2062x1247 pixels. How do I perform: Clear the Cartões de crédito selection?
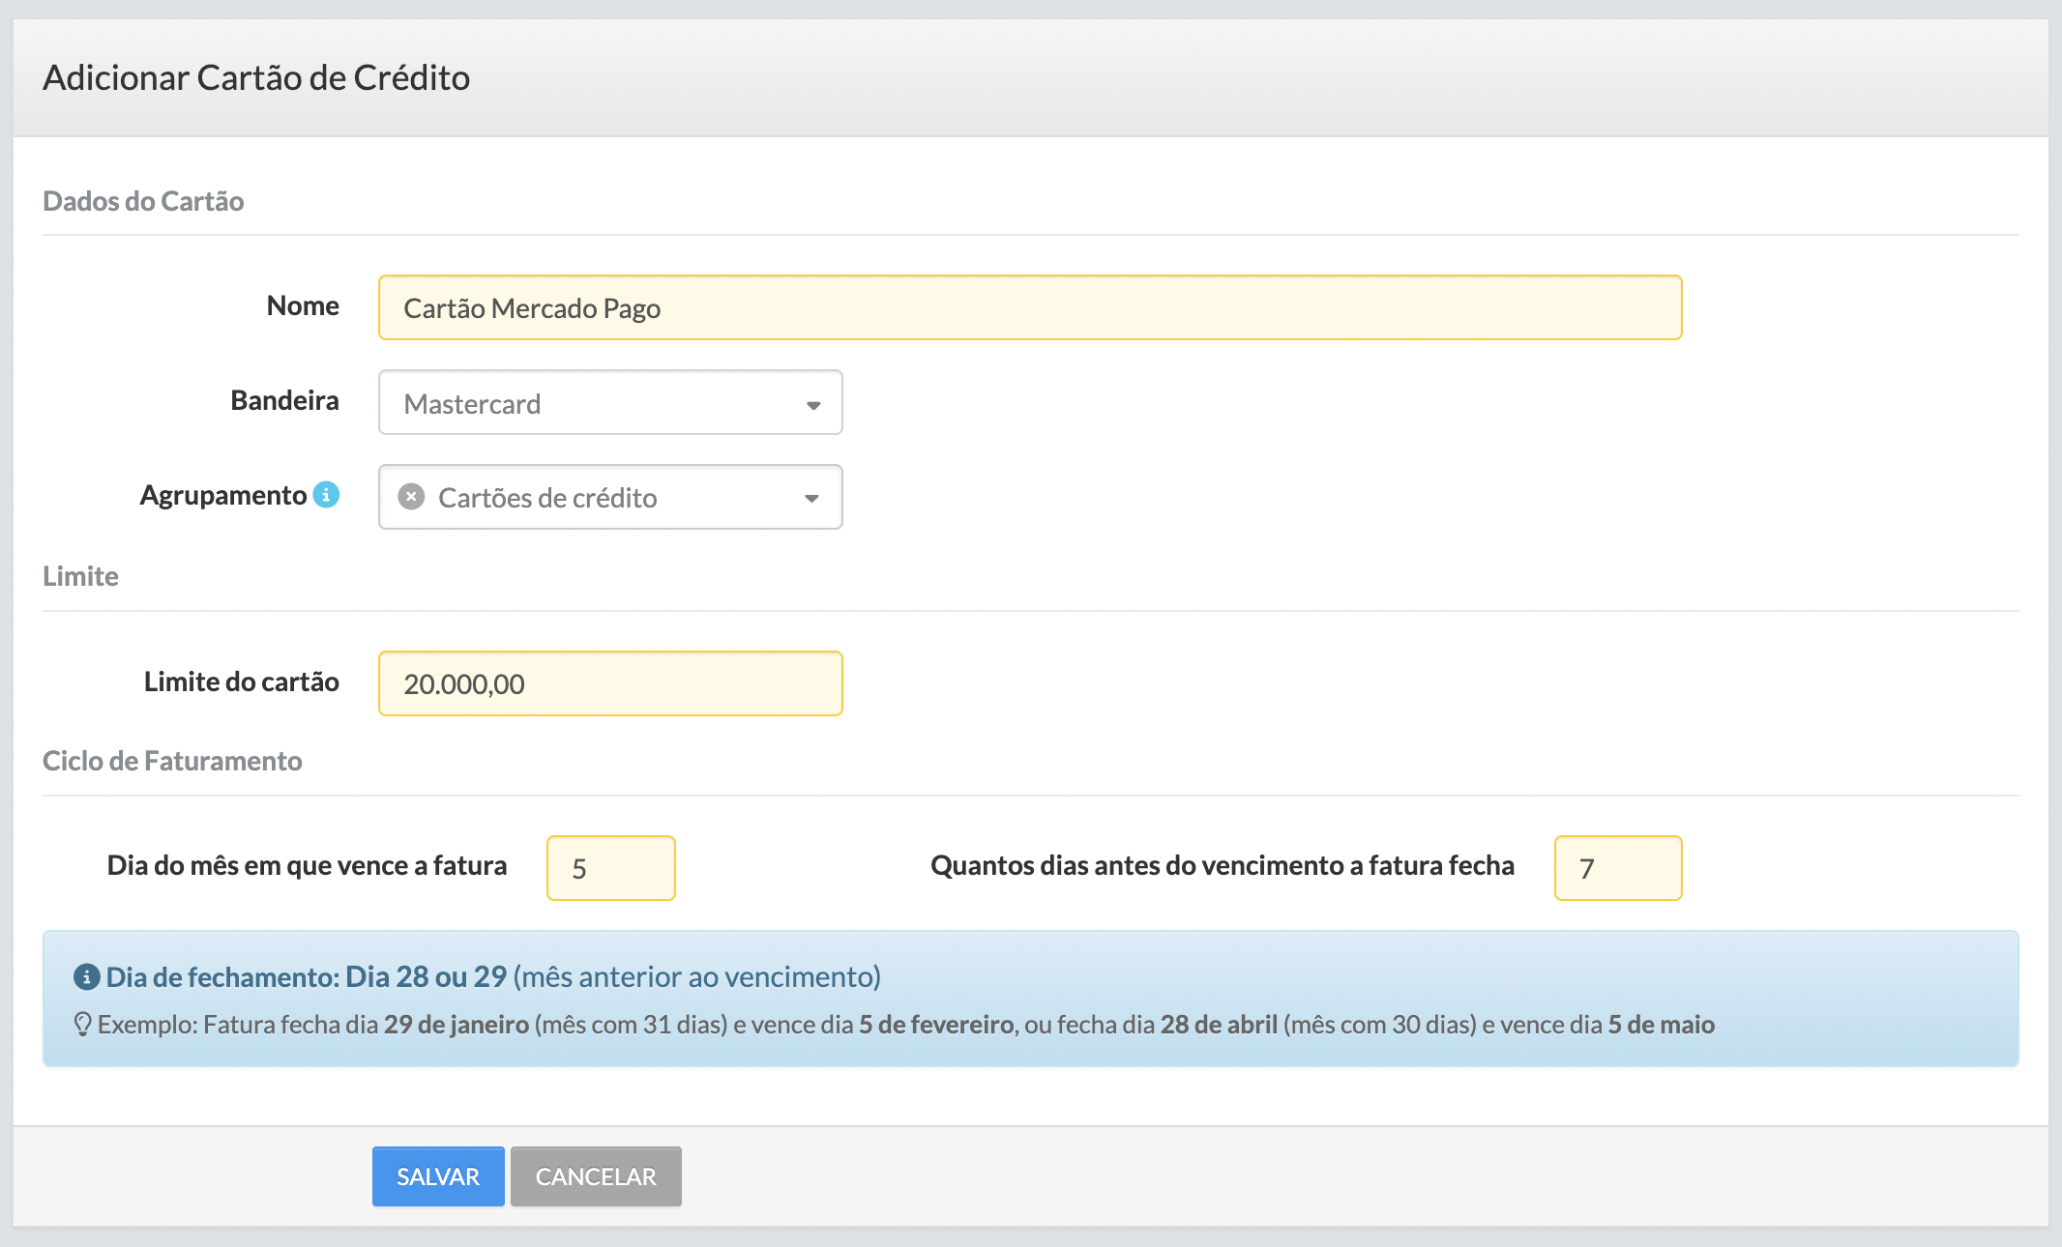pos(411,497)
